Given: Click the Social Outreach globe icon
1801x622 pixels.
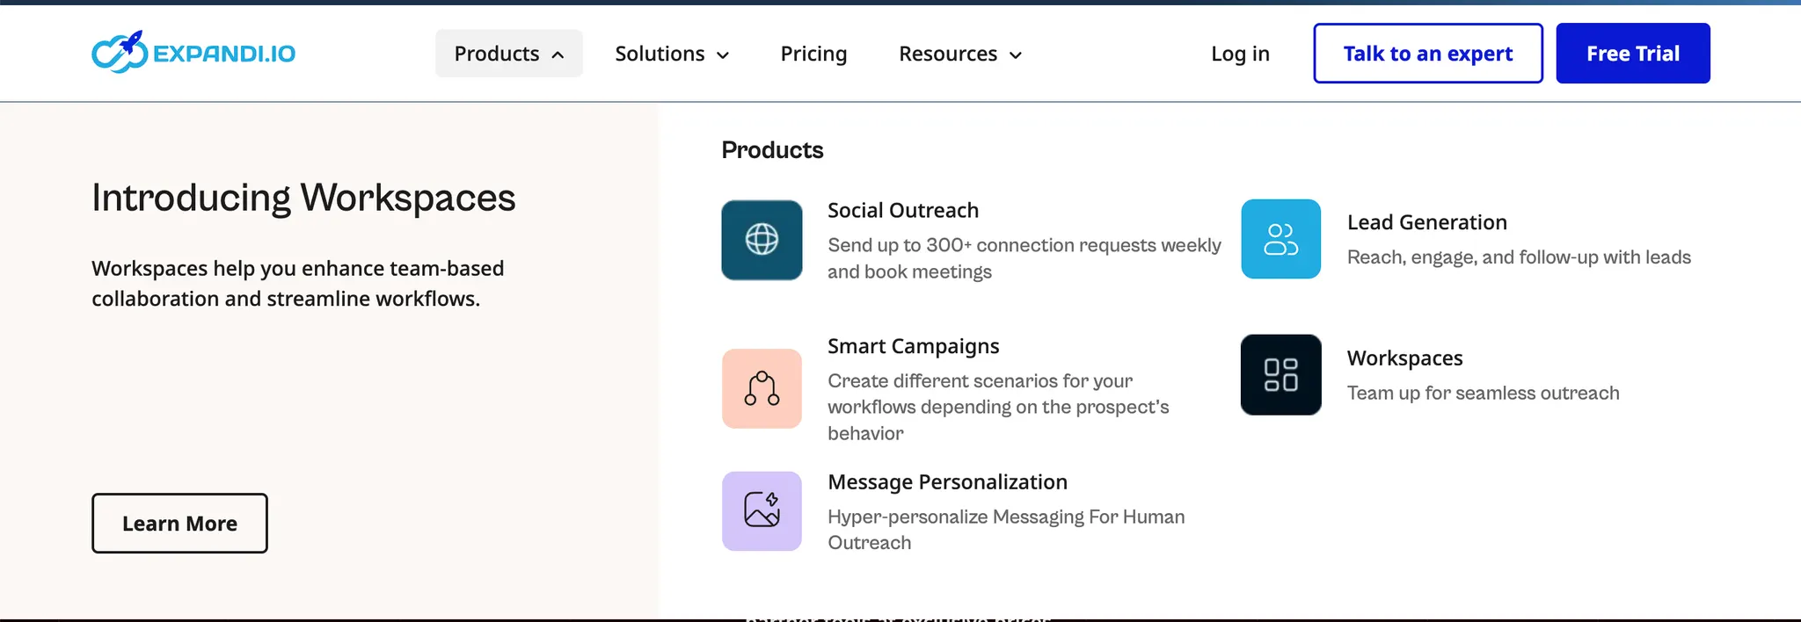Looking at the screenshot, I should 762,240.
